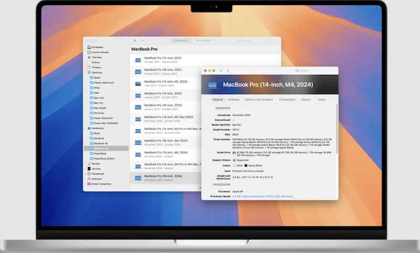Go back with the left chevron arrow
This screenshot has height=253, width=420.
[x=221, y=70]
